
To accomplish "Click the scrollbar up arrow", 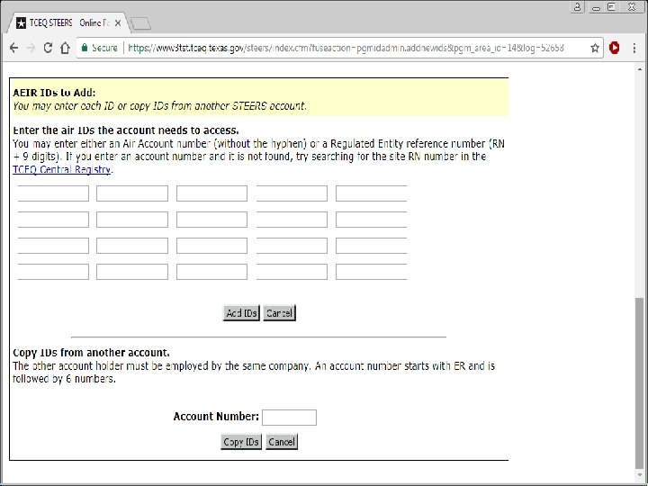I will [640, 69].
